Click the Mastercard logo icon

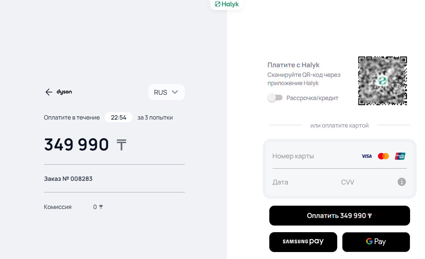[383, 156]
